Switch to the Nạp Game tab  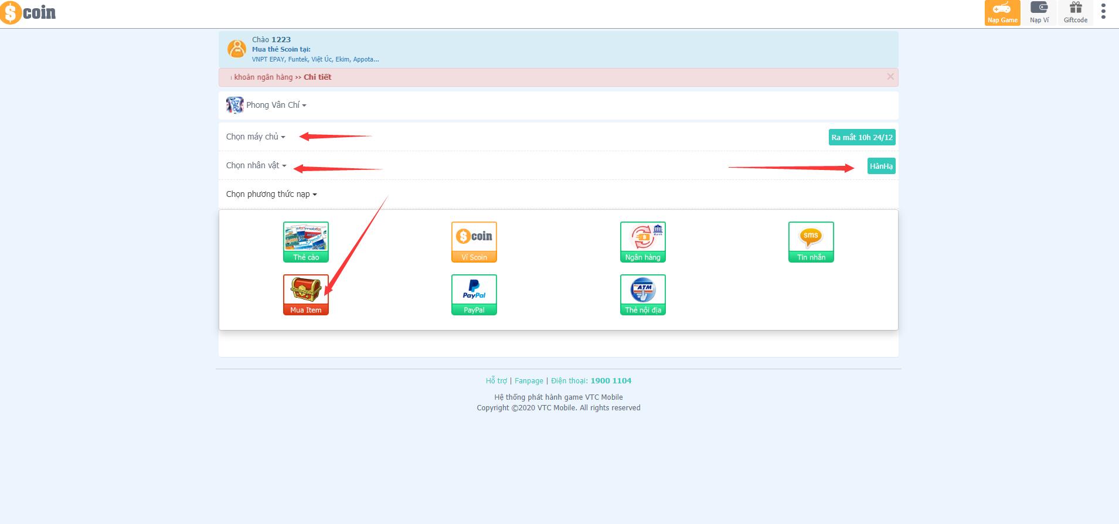tap(1002, 13)
